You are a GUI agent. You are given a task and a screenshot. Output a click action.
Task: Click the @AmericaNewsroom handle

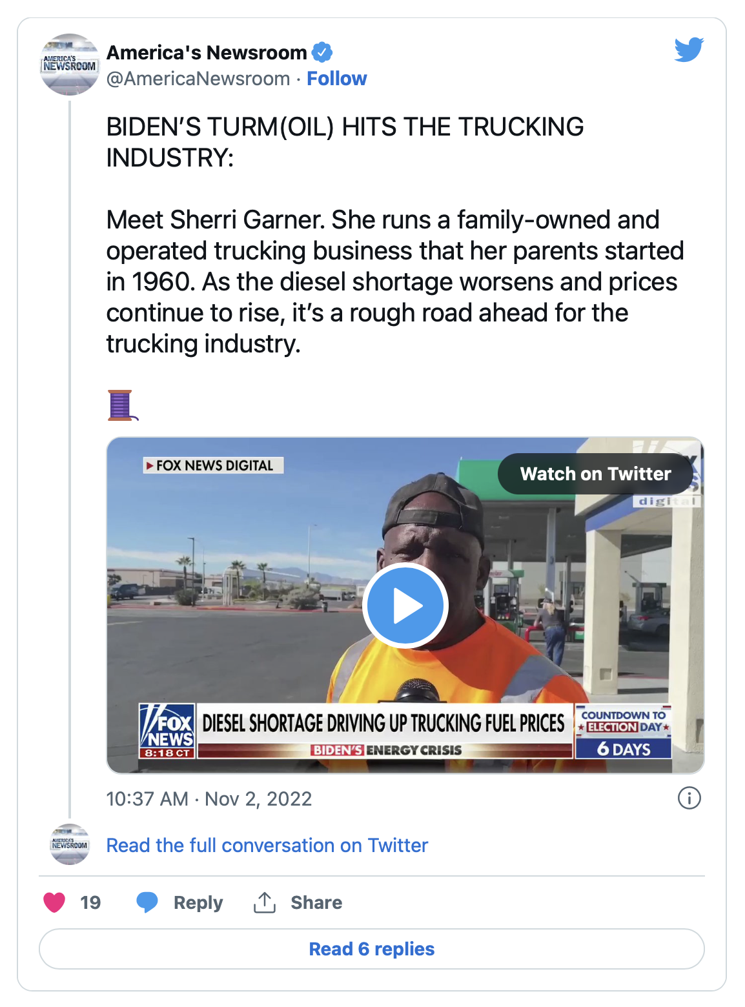(198, 79)
